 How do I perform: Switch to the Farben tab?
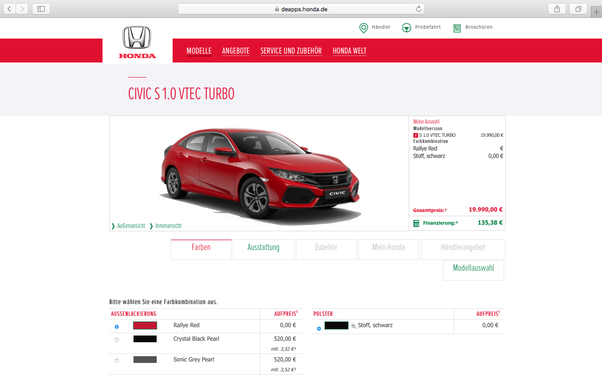click(201, 250)
